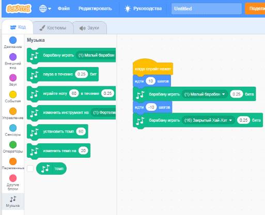Open the Файл menu
The image size is (265, 215).
(64, 8)
